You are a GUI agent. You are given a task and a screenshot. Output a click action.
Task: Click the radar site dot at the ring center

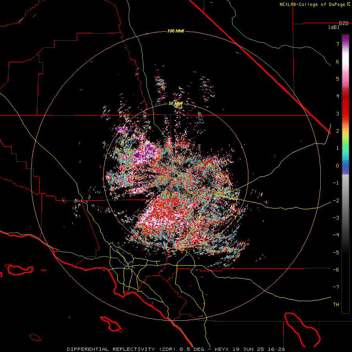point(176,176)
